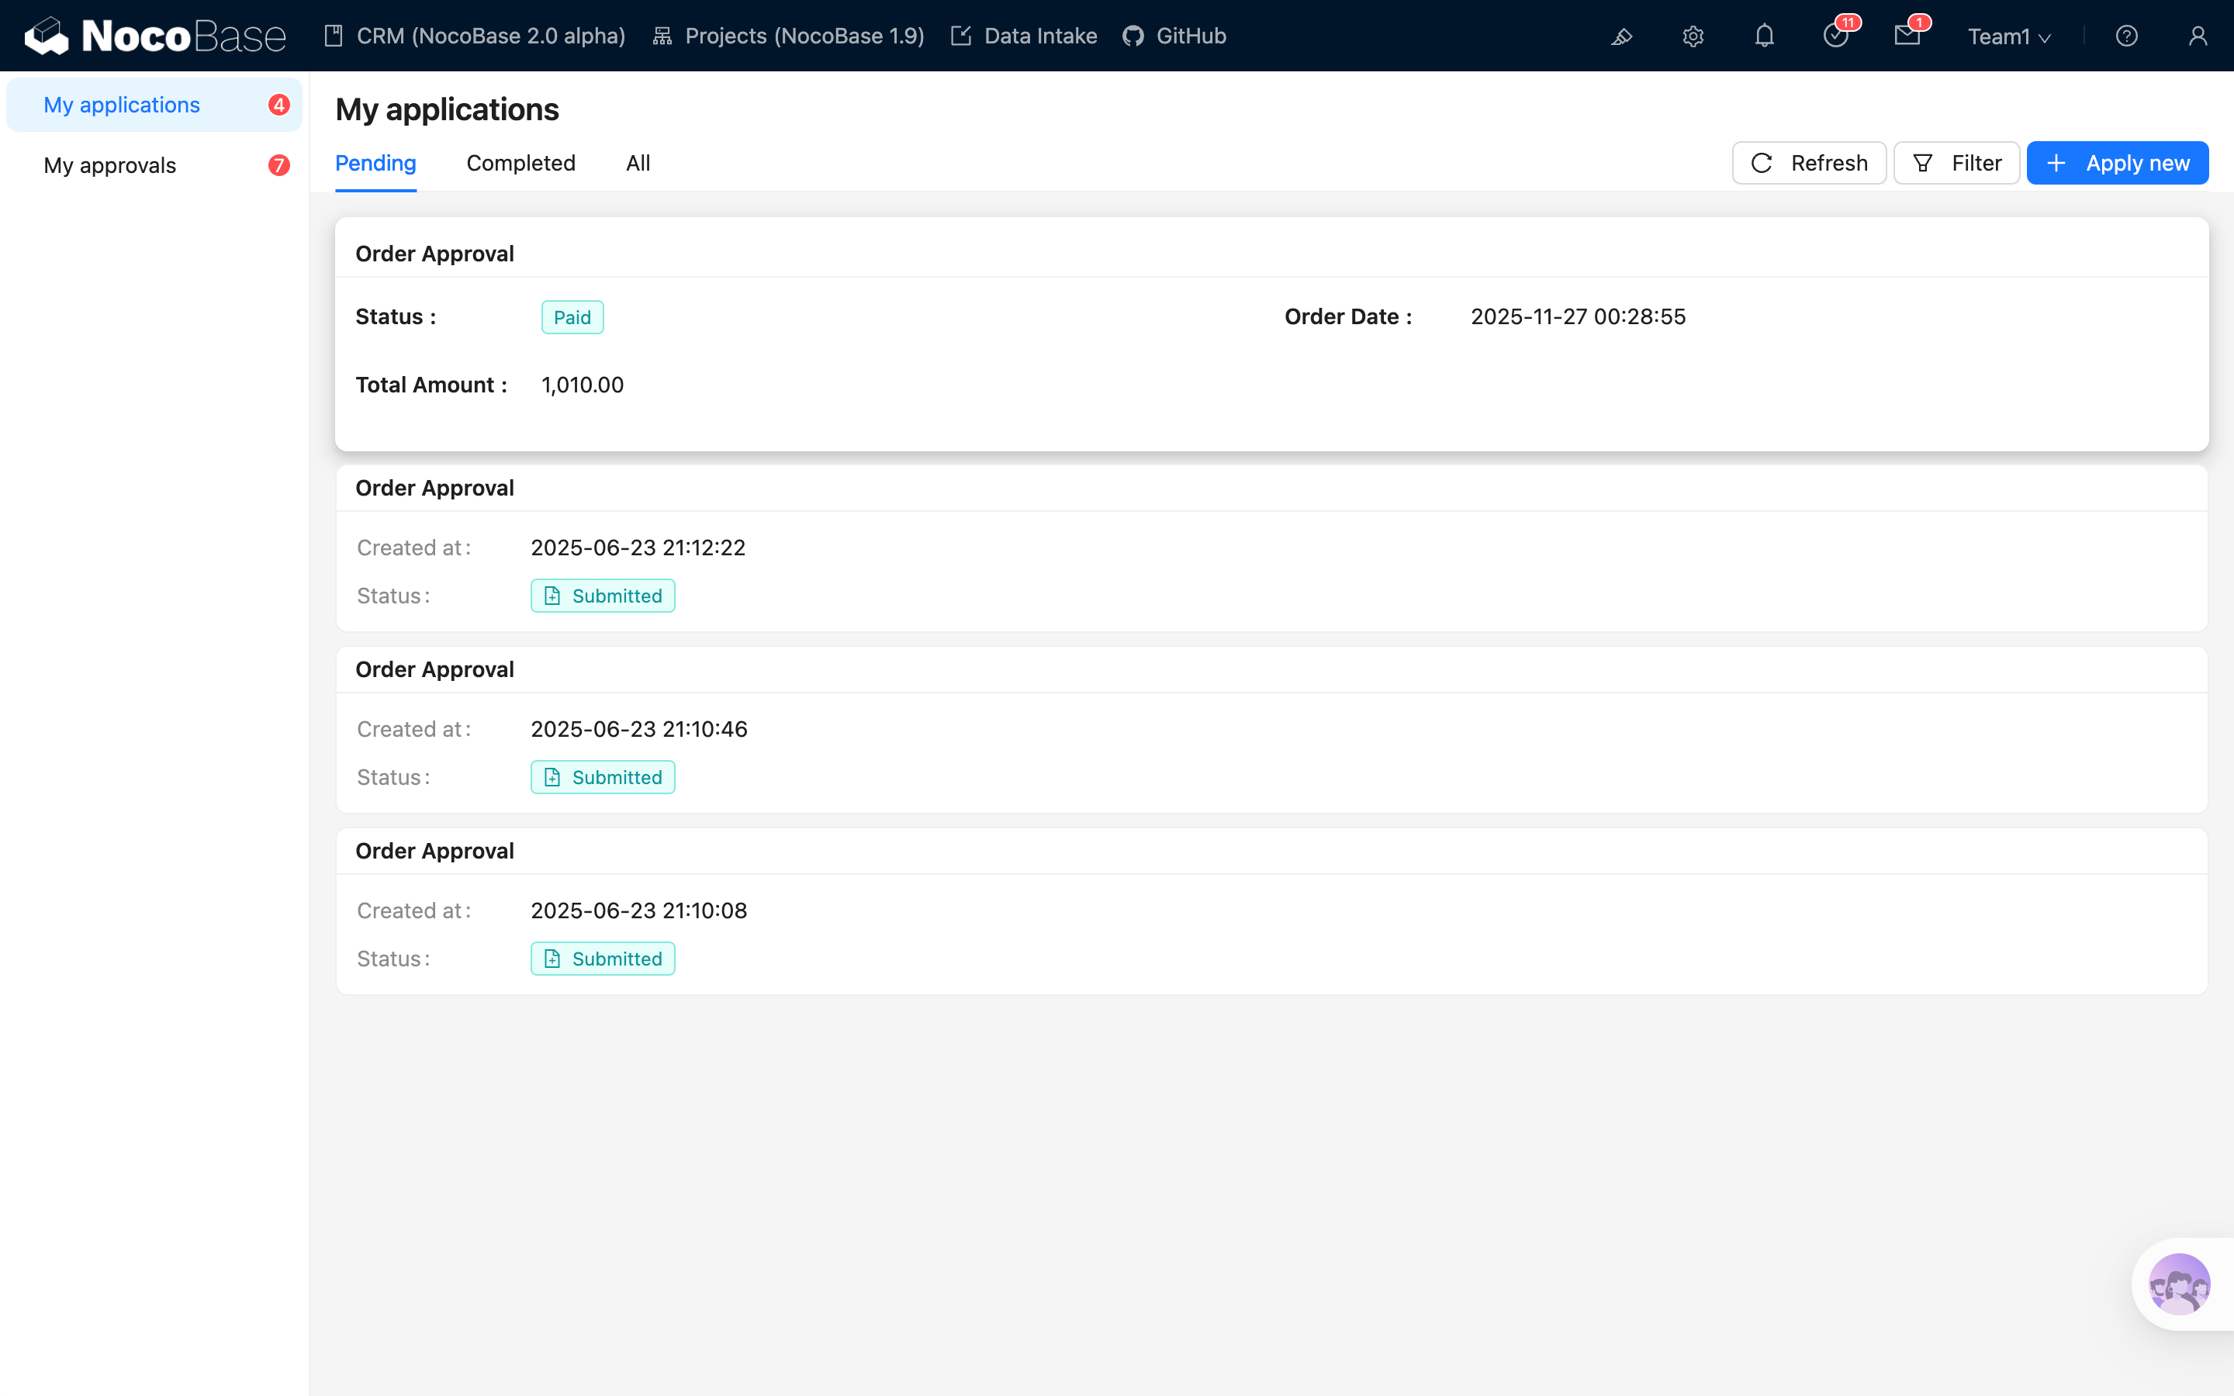This screenshot has height=1396, width=2234.
Task: Open the Filter options
Action: (1956, 164)
